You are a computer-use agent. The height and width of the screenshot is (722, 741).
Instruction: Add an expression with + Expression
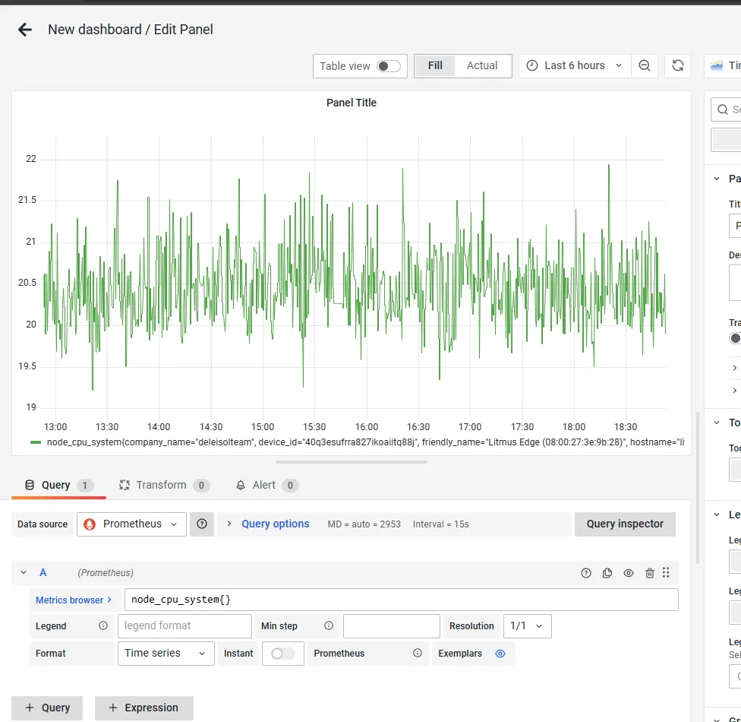(144, 708)
